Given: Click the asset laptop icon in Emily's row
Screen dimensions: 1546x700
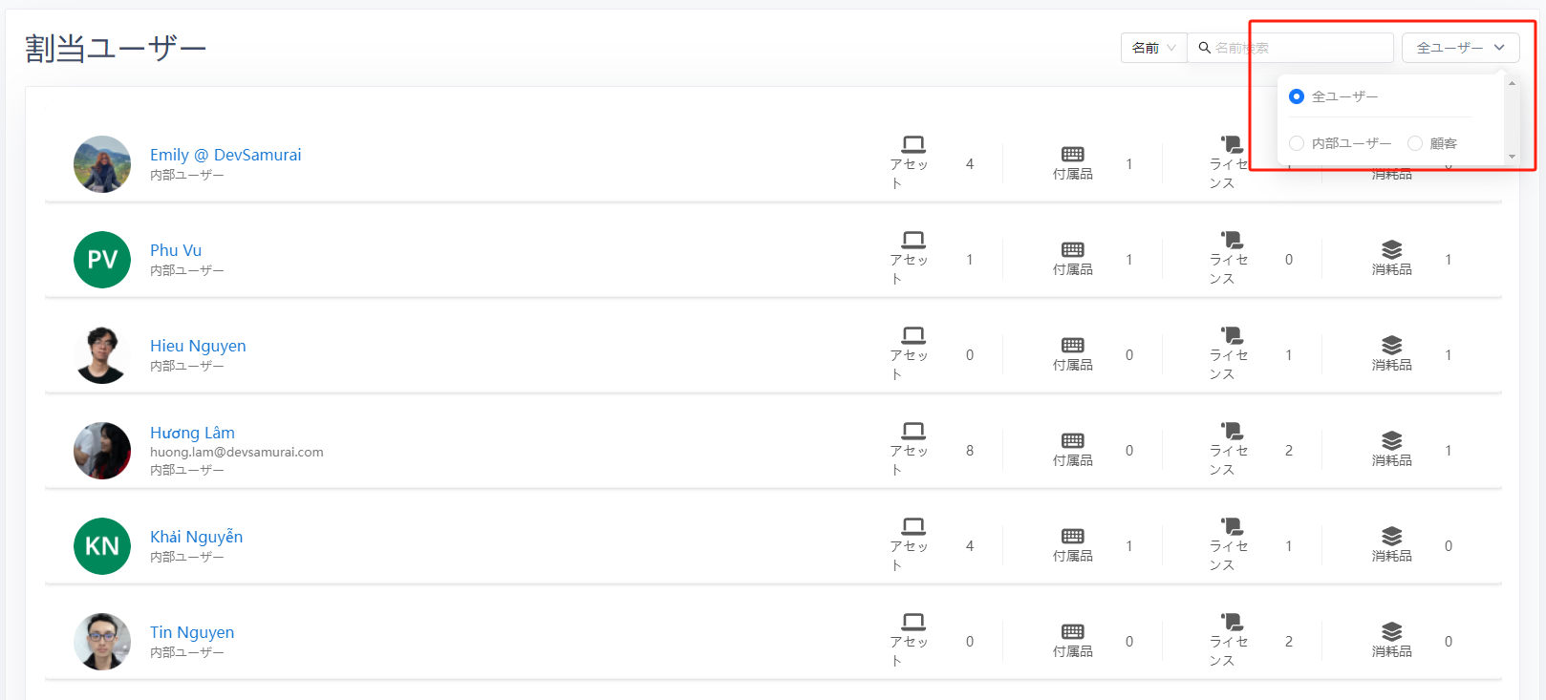Looking at the screenshot, I should coord(913,144).
